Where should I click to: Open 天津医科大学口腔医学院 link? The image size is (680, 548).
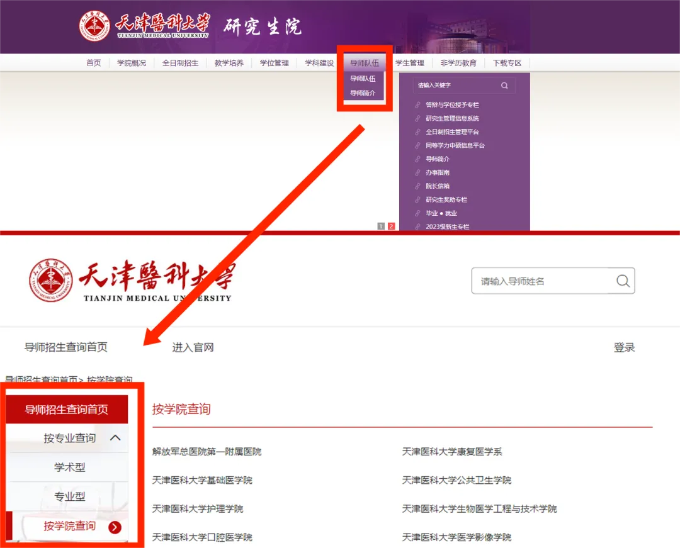tap(202, 537)
